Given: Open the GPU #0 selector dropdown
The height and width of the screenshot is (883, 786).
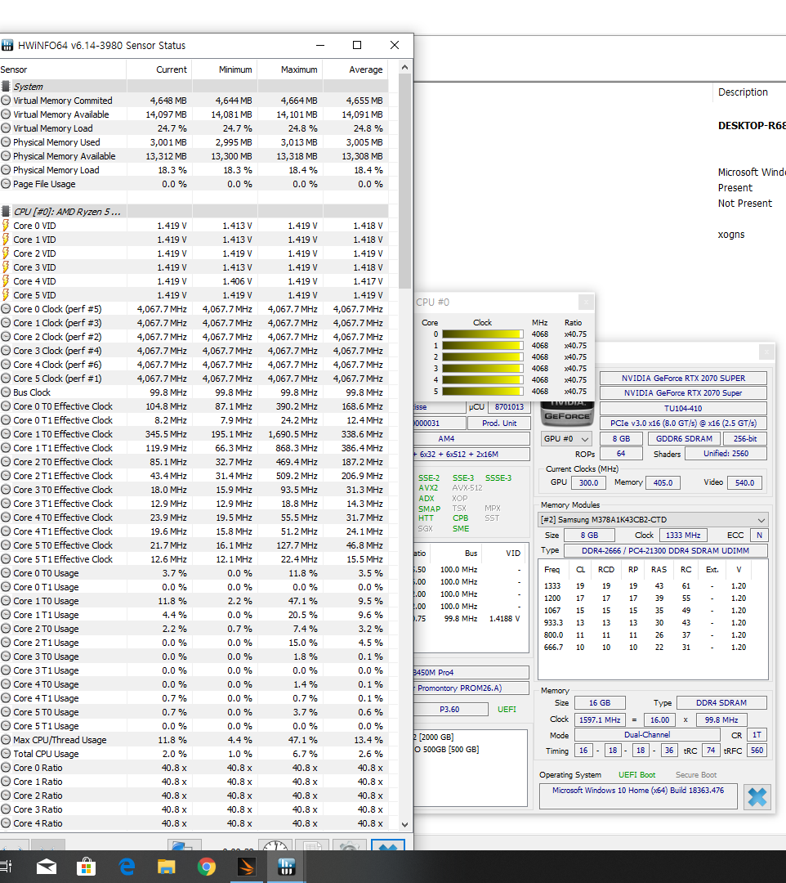Looking at the screenshot, I should point(566,439).
